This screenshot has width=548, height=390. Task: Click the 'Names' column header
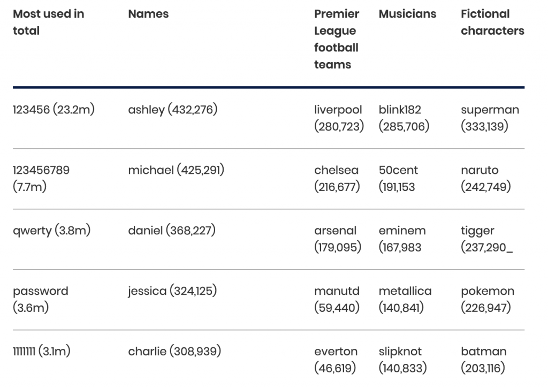pos(148,14)
